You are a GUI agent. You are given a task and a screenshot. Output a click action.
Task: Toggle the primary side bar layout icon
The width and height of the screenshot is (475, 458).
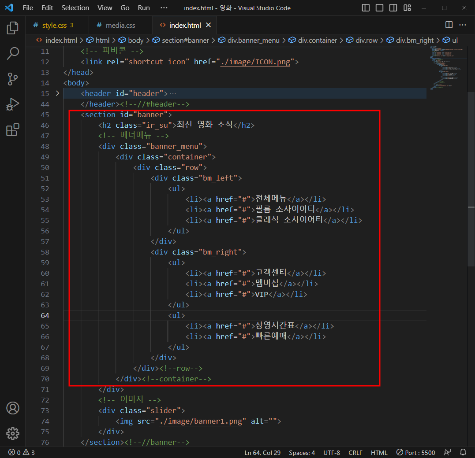pyautogui.click(x=366, y=8)
